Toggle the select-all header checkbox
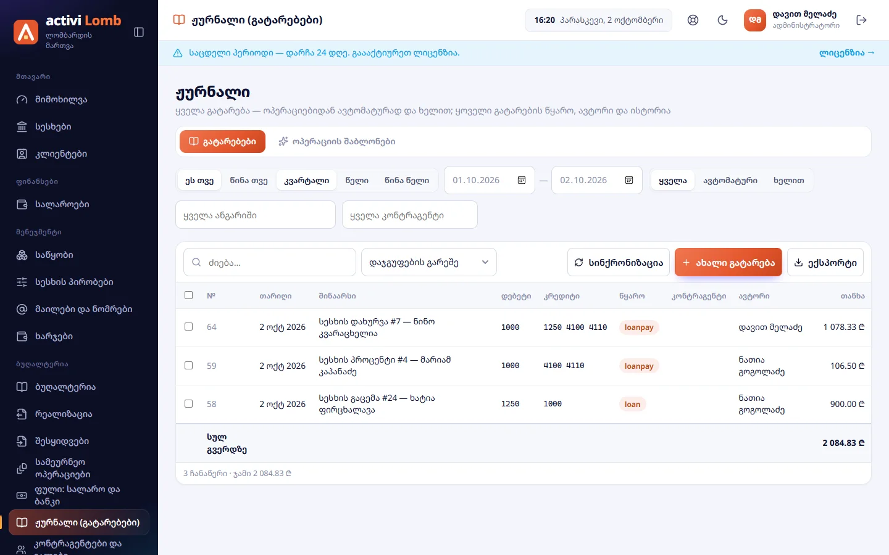The height and width of the screenshot is (555, 889). coord(189,295)
